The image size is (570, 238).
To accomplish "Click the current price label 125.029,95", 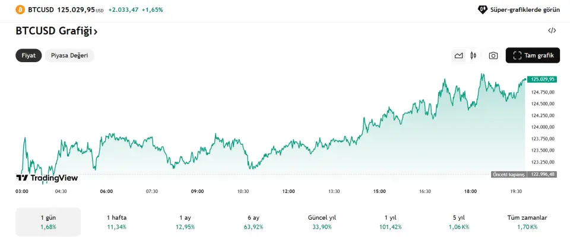I will pyautogui.click(x=543, y=79).
